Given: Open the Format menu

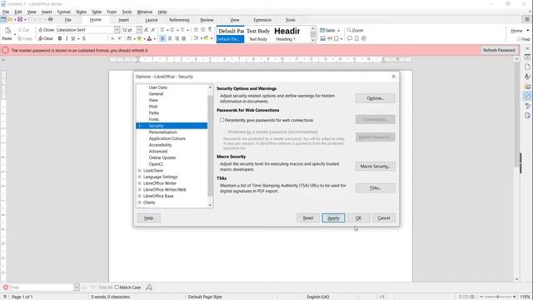Looking at the screenshot, I should pyautogui.click(x=63, y=12).
